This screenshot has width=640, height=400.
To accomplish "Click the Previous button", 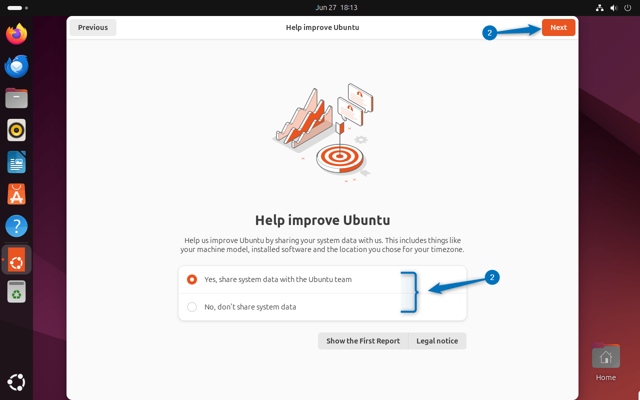I will pyautogui.click(x=92, y=27).
